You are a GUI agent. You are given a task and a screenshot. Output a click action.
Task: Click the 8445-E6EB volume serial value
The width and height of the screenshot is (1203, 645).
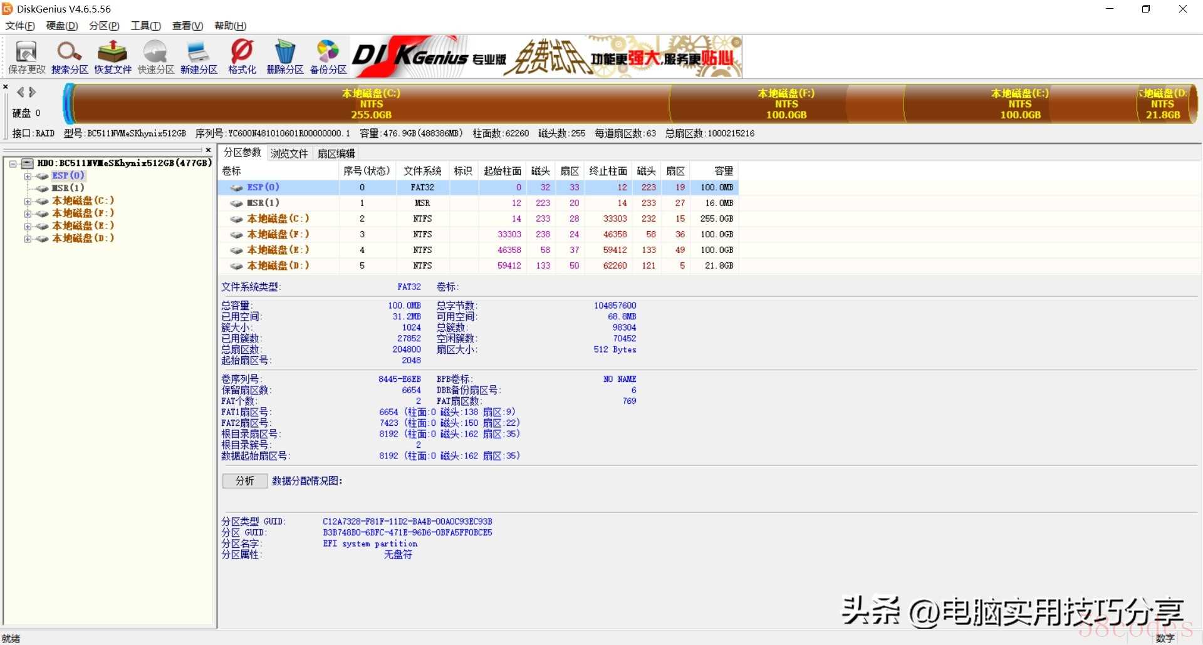pyautogui.click(x=400, y=379)
